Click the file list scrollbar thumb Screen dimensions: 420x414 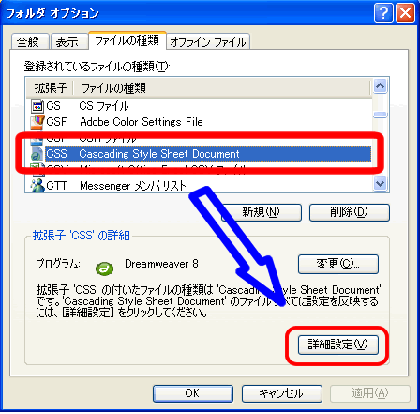(x=380, y=115)
